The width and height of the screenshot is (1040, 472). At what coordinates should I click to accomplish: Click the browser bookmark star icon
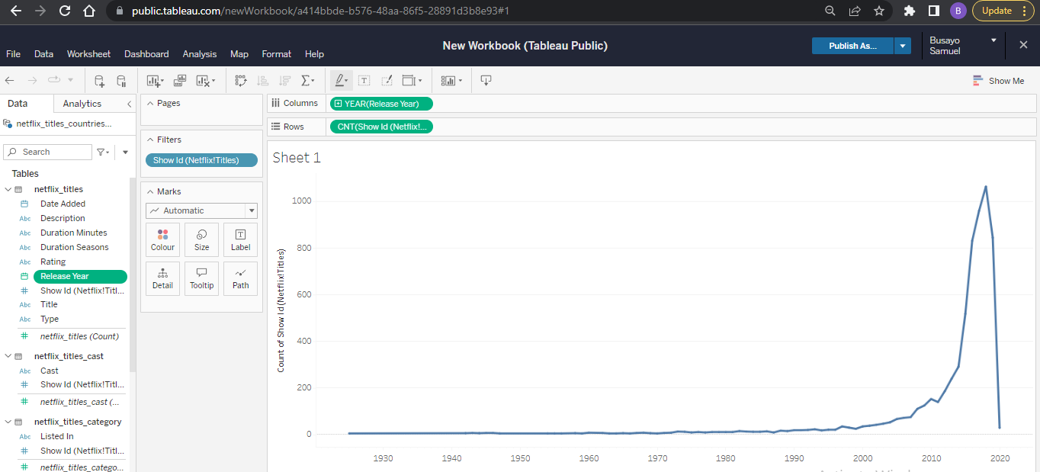point(879,11)
